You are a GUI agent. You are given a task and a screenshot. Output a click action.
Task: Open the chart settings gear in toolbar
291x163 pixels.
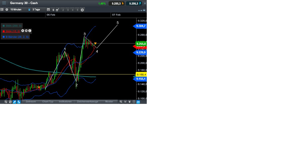[82, 10]
